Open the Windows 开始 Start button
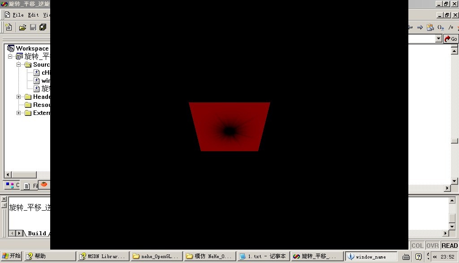The width and height of the screenshot is (459, 263). click(11, 256)
